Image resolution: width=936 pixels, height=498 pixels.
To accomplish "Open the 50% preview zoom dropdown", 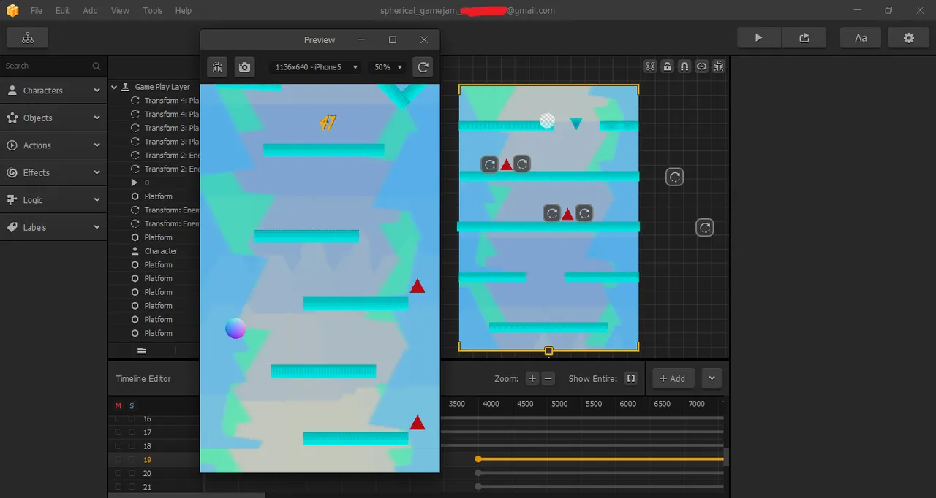I will (x=388, y=67).
